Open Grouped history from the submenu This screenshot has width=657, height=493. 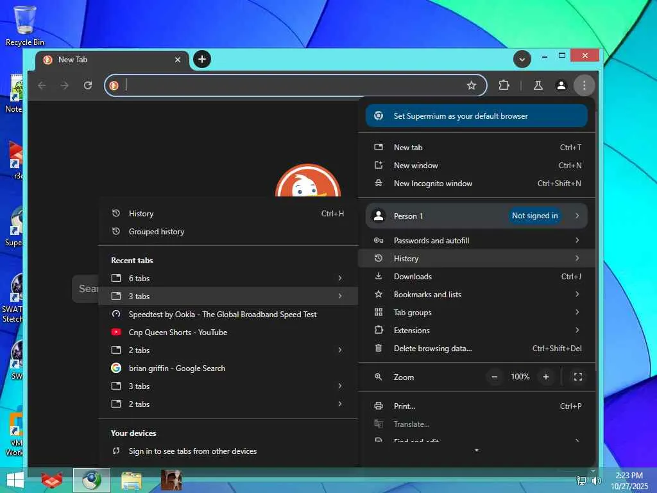(x=156, y=232)
